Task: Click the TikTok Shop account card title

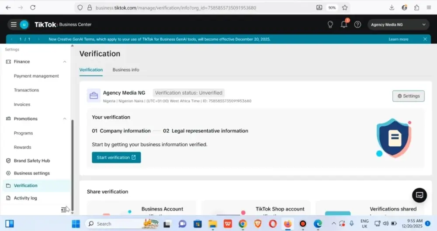Action: coord(280,209)
